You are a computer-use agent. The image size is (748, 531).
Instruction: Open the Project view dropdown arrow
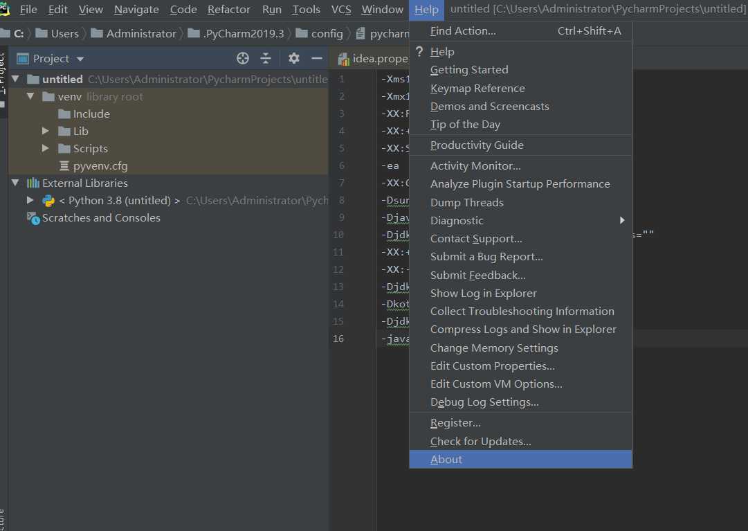coord(80,59)
